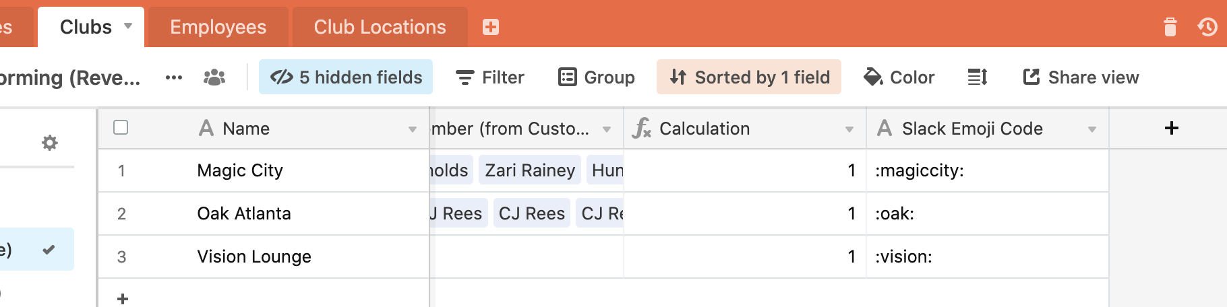The height and width of the screenshot is (307, 1227).
Task: Expand the Calculation field dropdown arrow
Action: pos(849,129)
